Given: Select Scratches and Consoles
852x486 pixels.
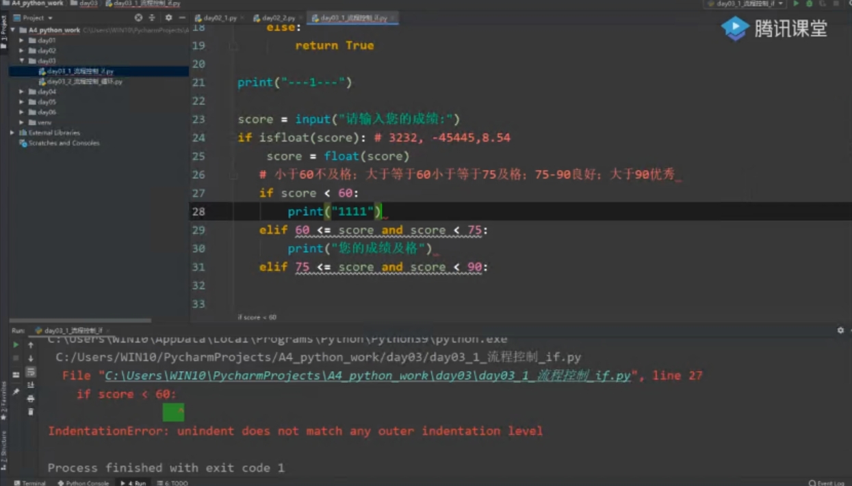Looking at the screenshot, I should click(60, 143).
